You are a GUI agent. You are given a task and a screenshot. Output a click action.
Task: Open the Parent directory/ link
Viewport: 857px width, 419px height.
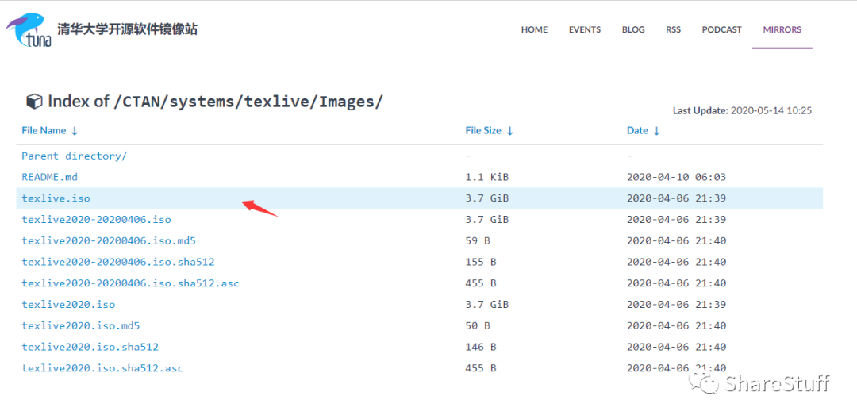75,156
